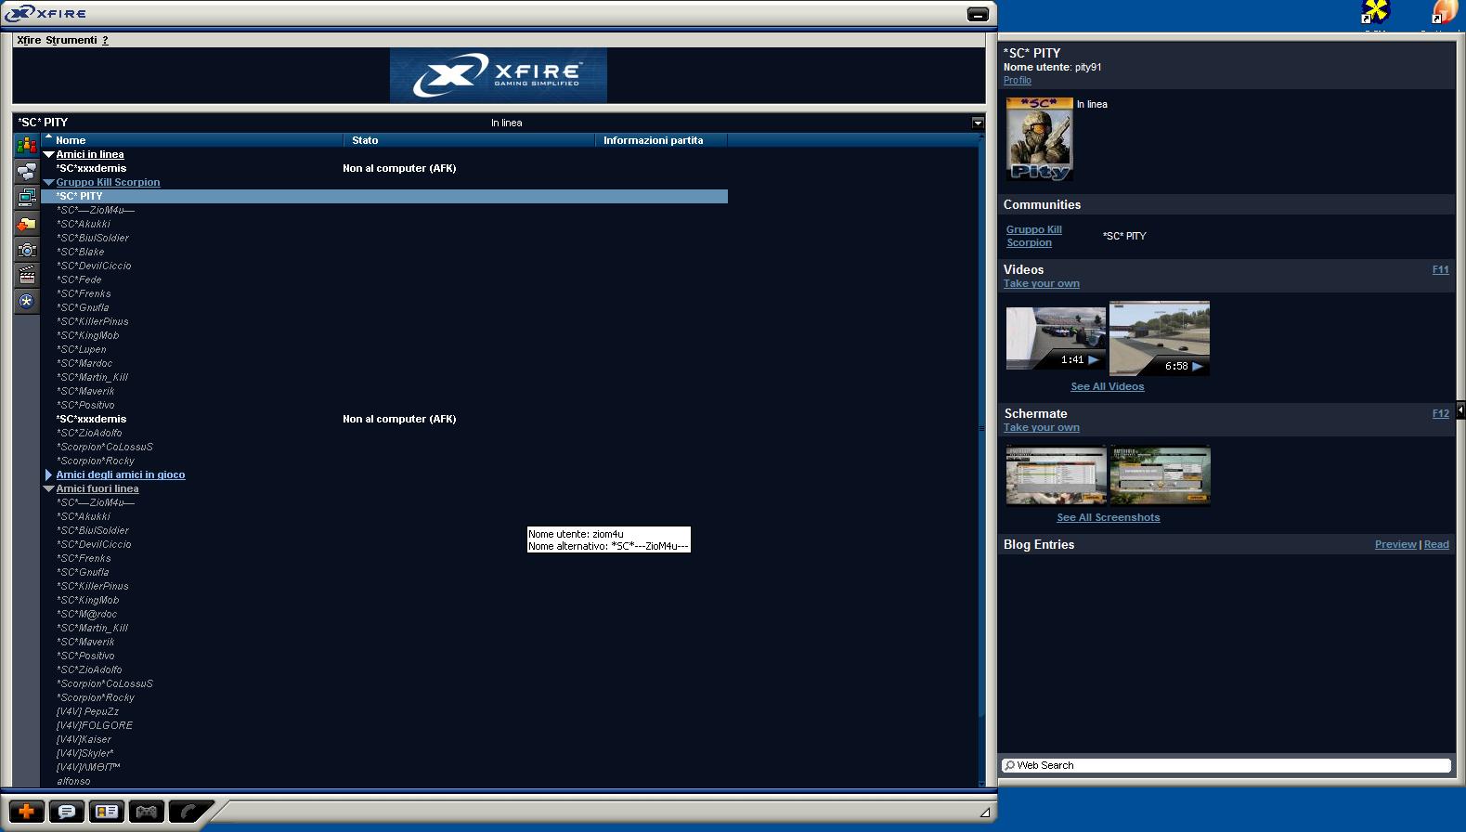1466x832 pixels.
Task: Open the screenshots camera sidebar icon
Action: (26, 250)
